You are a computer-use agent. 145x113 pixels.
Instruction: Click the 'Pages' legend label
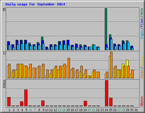(142, 34)
